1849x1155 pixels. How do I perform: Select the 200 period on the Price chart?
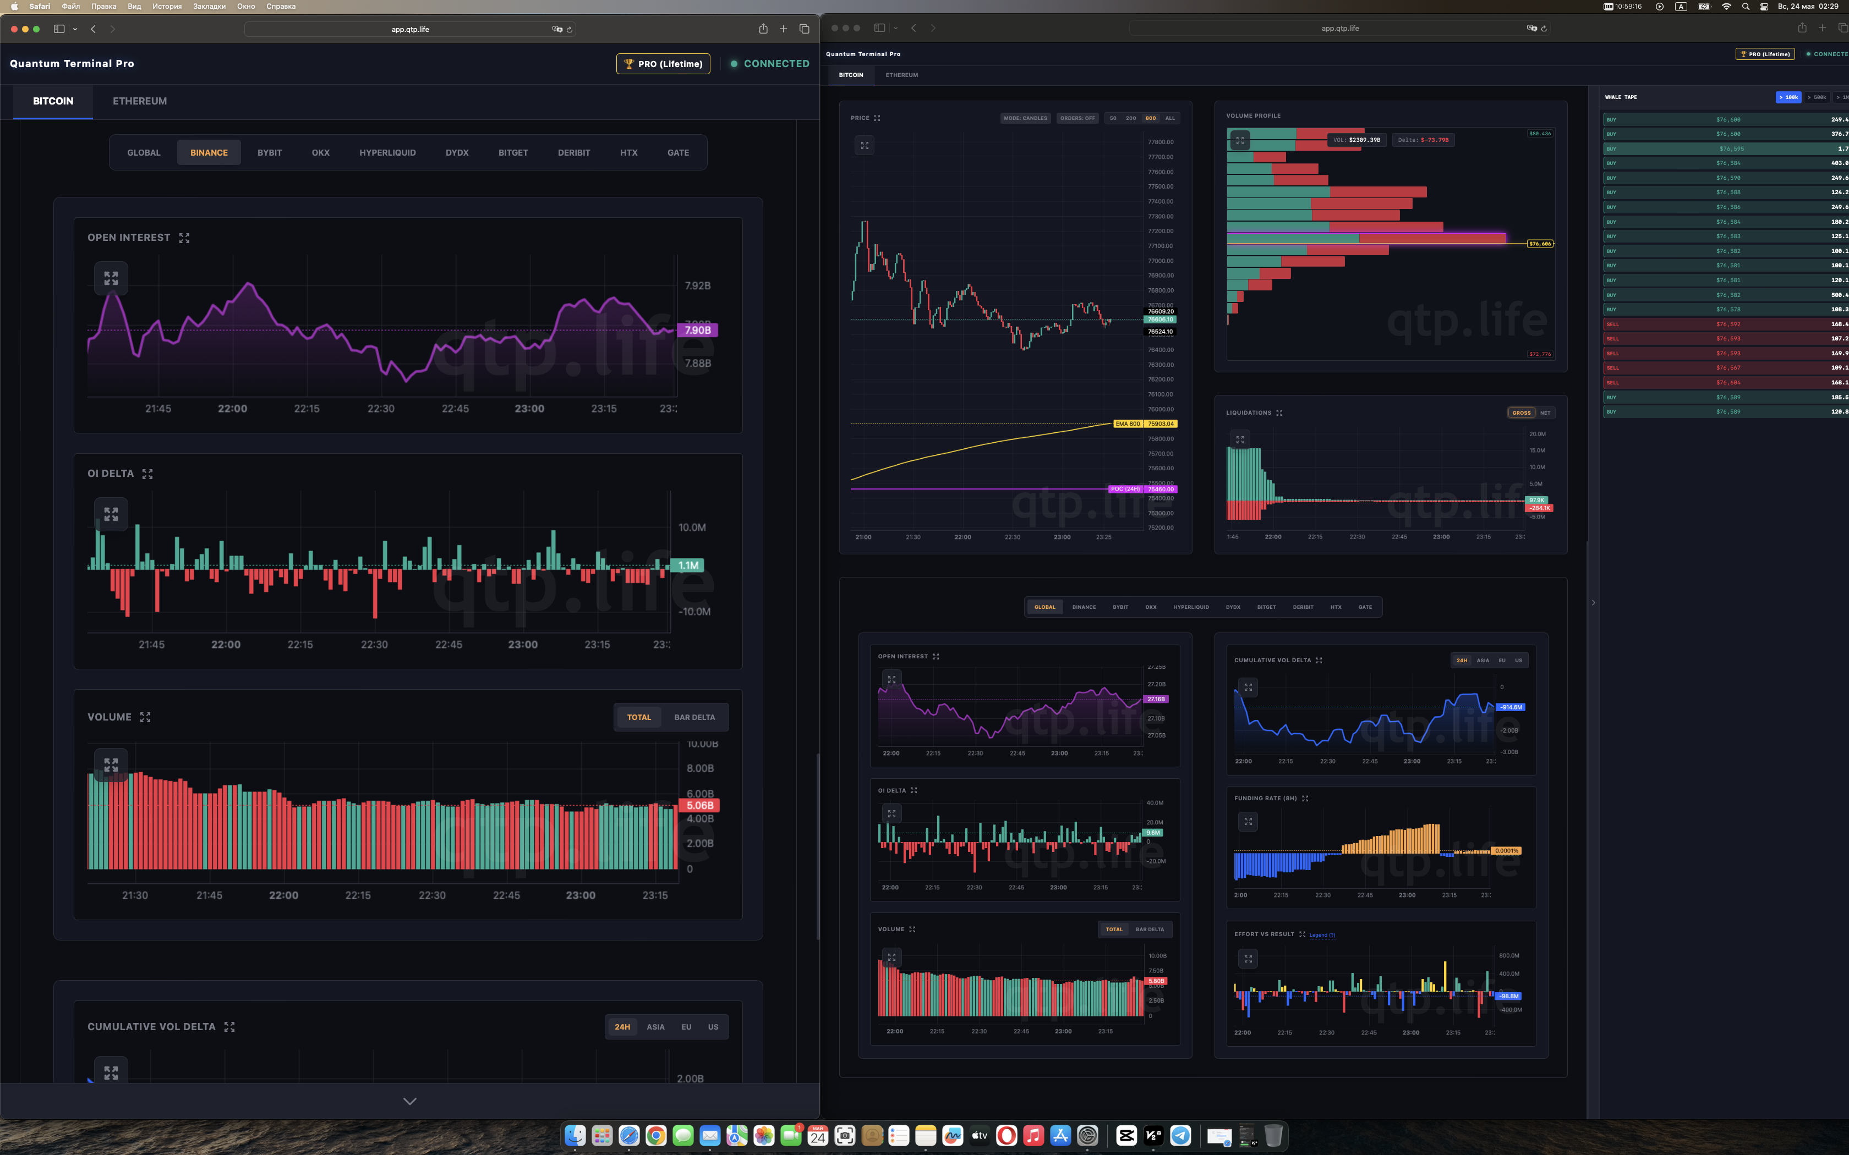1131,118
